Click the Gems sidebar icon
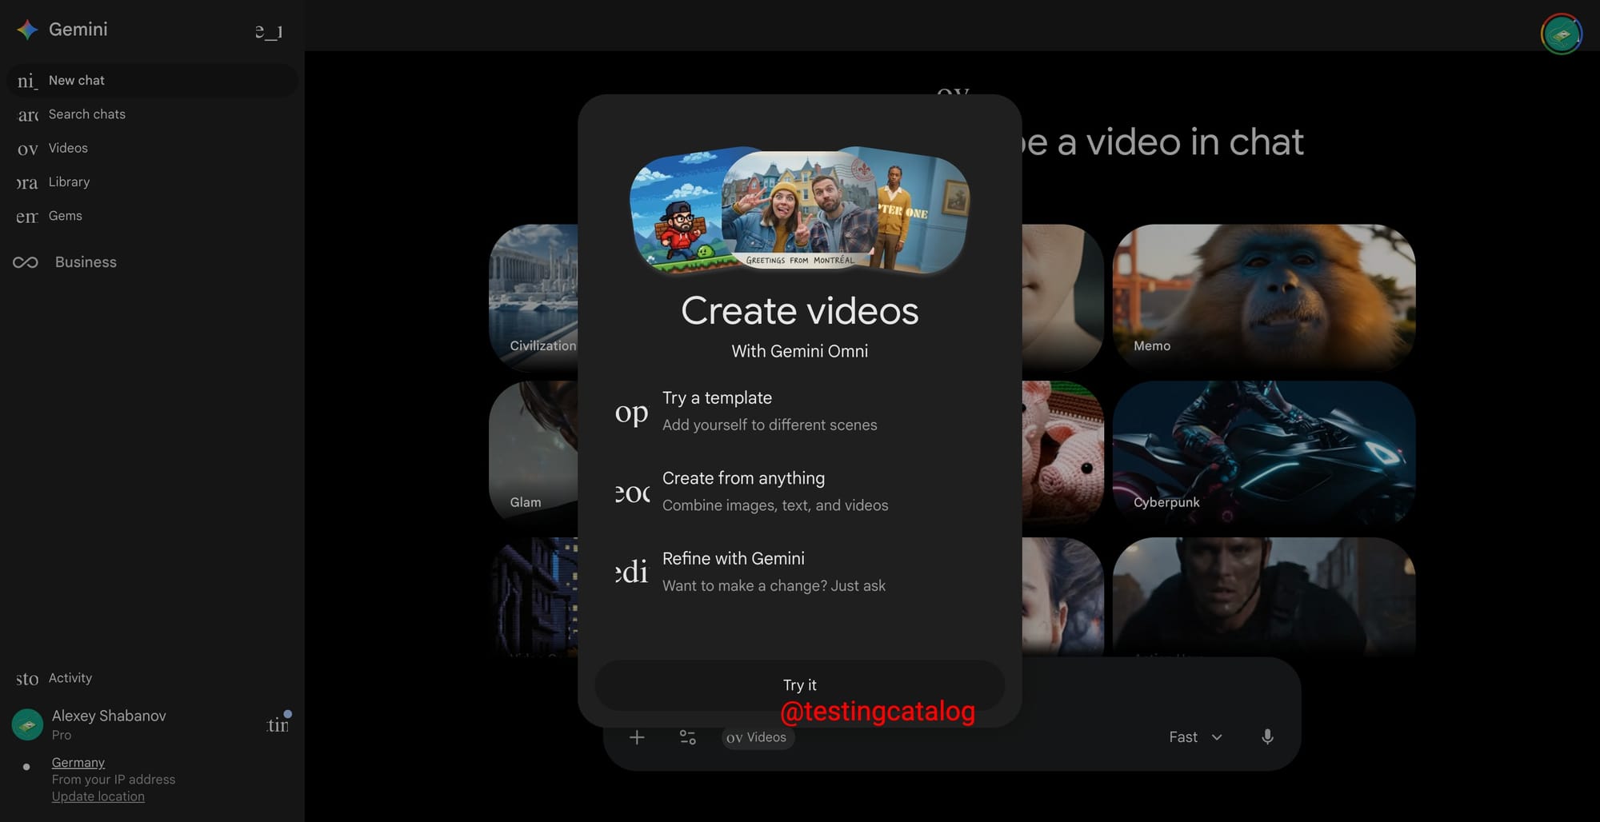The width and height of the screenshot is (1600, 822). coord(27,217)
